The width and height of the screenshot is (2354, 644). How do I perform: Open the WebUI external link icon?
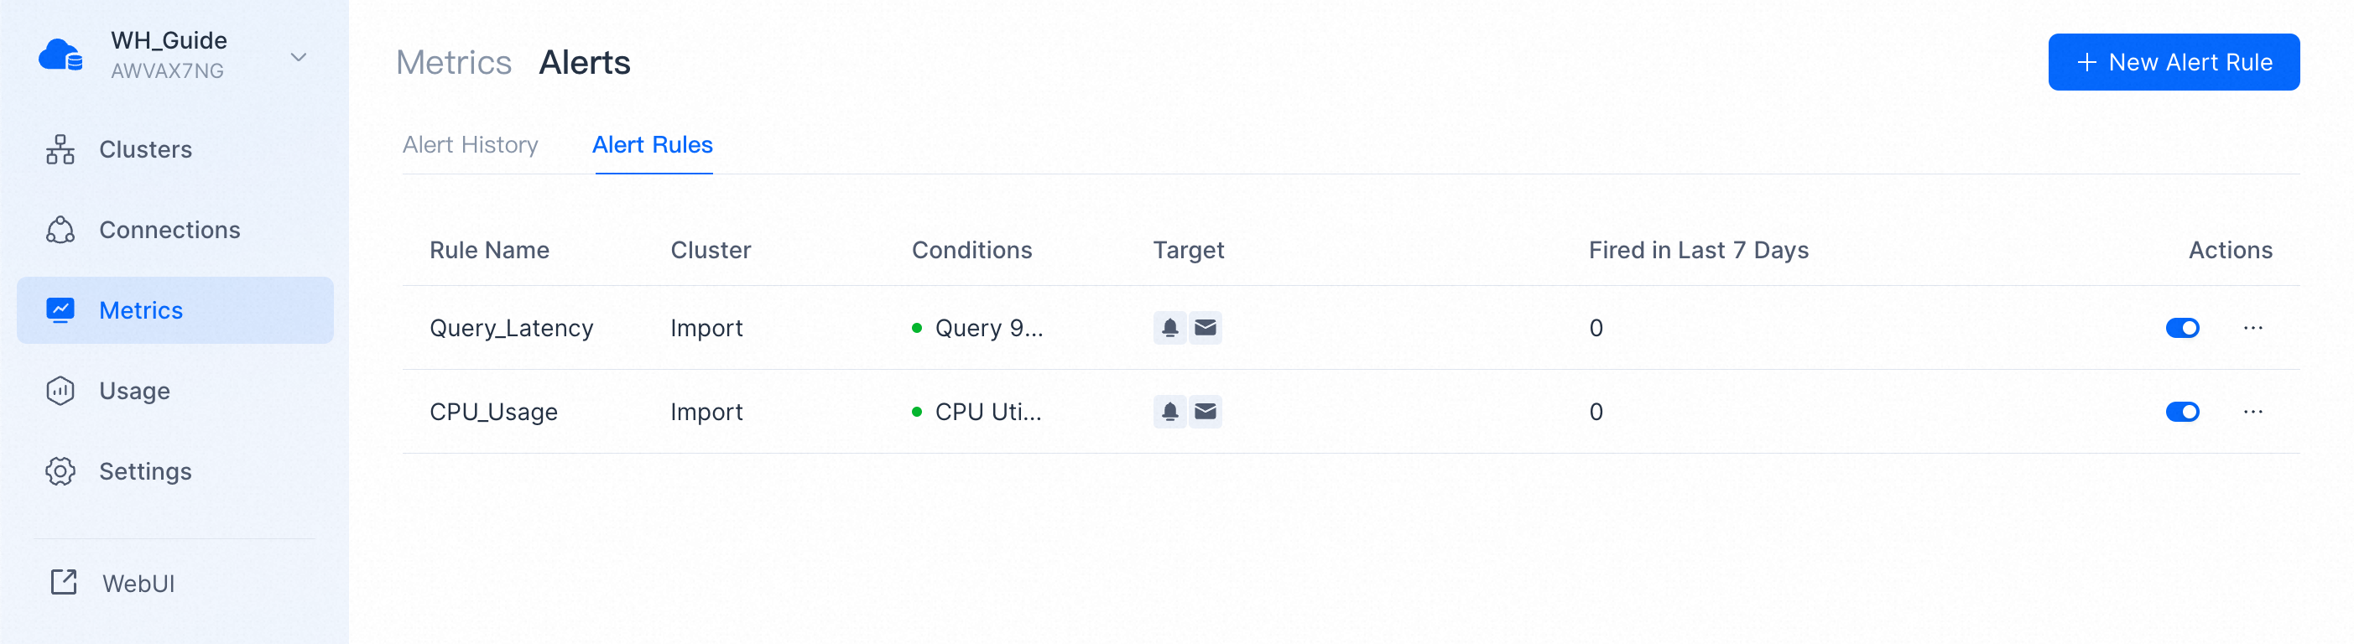[60, 583]
